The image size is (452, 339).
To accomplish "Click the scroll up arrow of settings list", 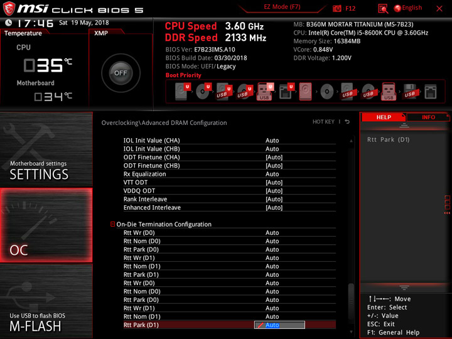I will pyautogui.click(x=351, y=141).
